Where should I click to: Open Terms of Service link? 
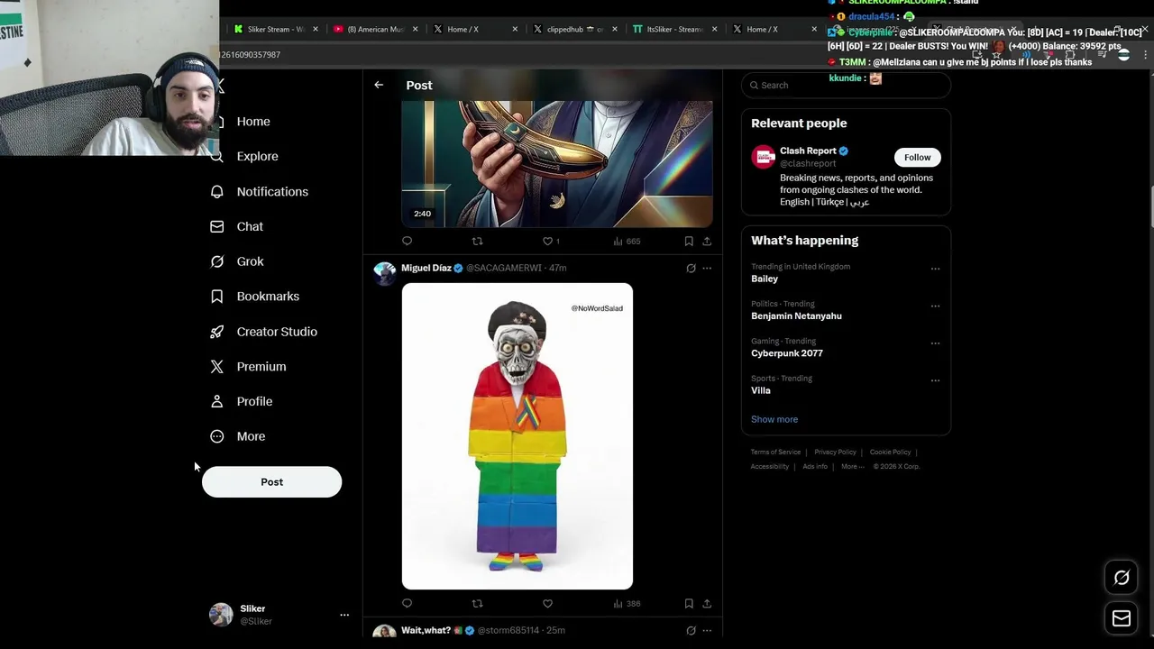pos(775,452)
